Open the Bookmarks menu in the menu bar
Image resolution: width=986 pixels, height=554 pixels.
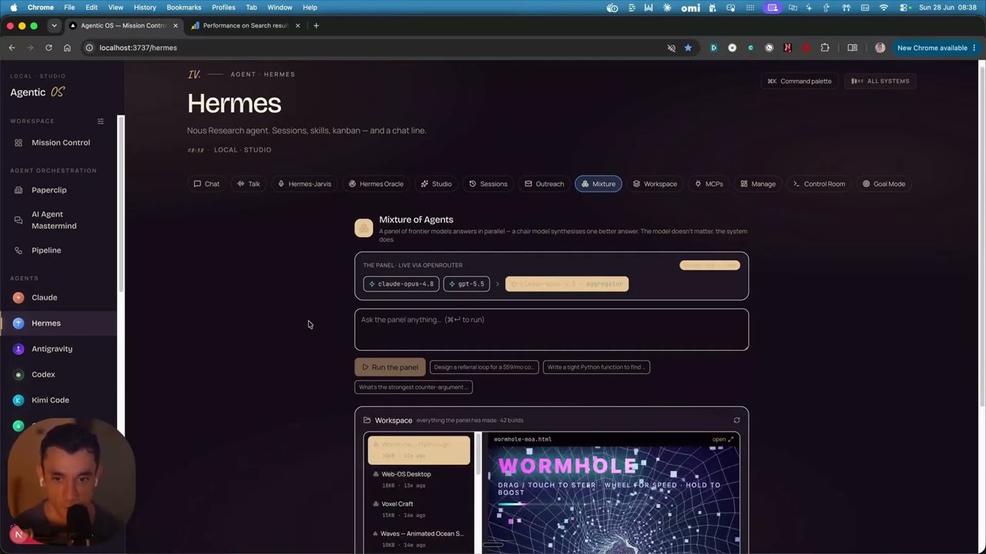coord(184,7)
